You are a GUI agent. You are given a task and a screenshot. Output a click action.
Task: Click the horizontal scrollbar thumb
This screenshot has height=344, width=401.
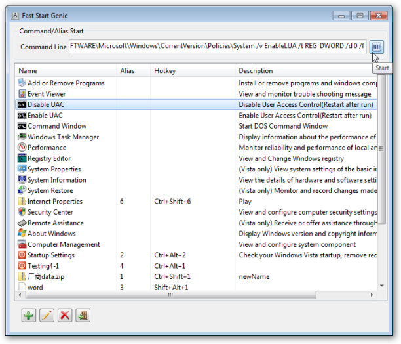(171, 295)
